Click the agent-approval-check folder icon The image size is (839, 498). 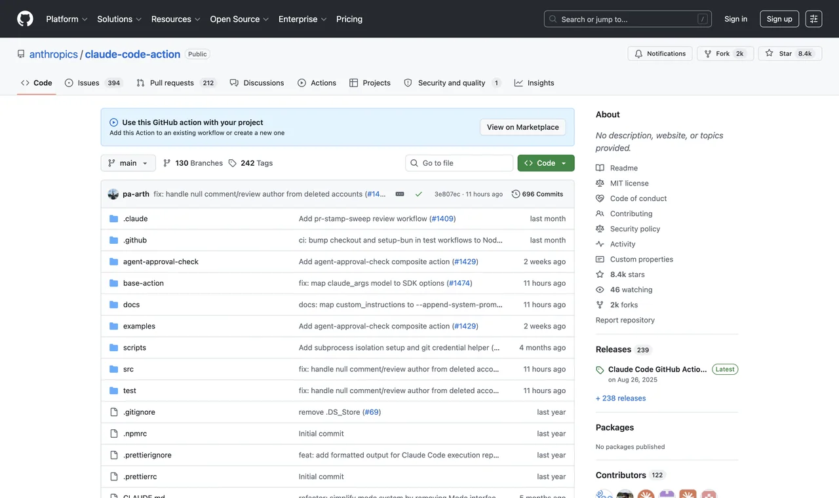click(x=113, y=261)
